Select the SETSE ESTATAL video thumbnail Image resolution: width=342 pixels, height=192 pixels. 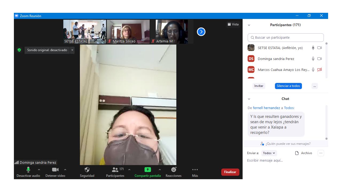point(85,32)
